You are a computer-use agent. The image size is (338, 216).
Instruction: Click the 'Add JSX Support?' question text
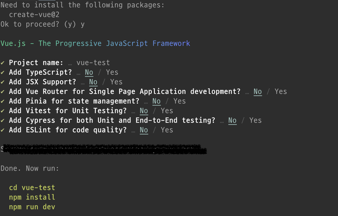pos(42,82)
